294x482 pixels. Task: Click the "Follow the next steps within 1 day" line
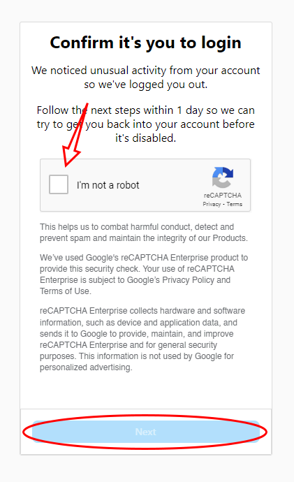(x=146, y=110)
